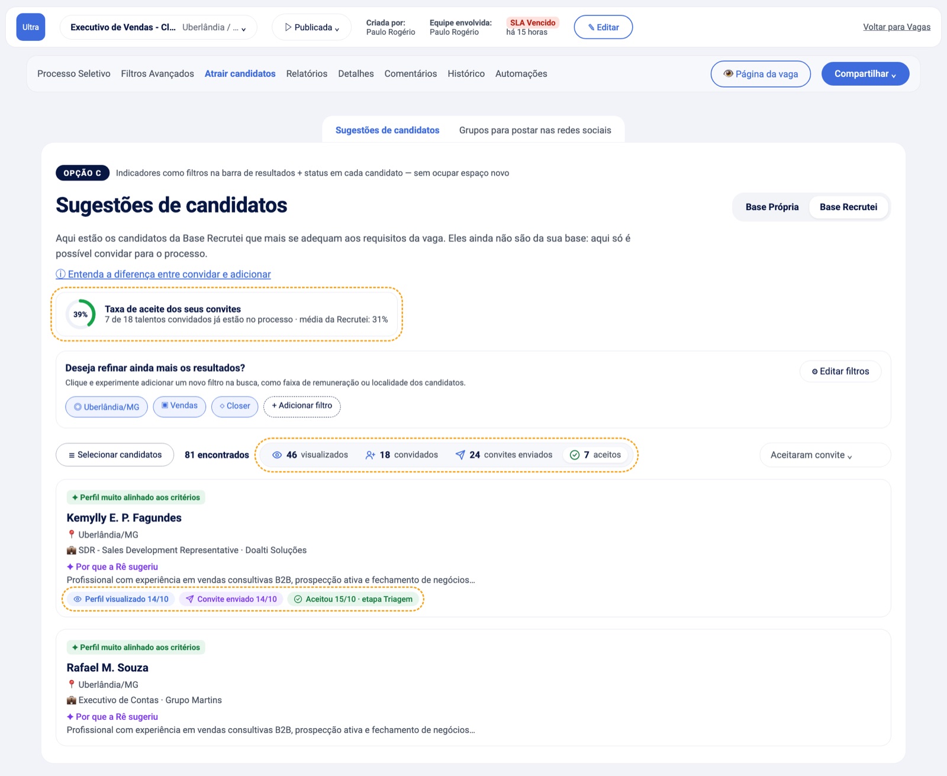
Task: Click the info icon of convidar e adicionar link
Action: (x=60, y=274)
